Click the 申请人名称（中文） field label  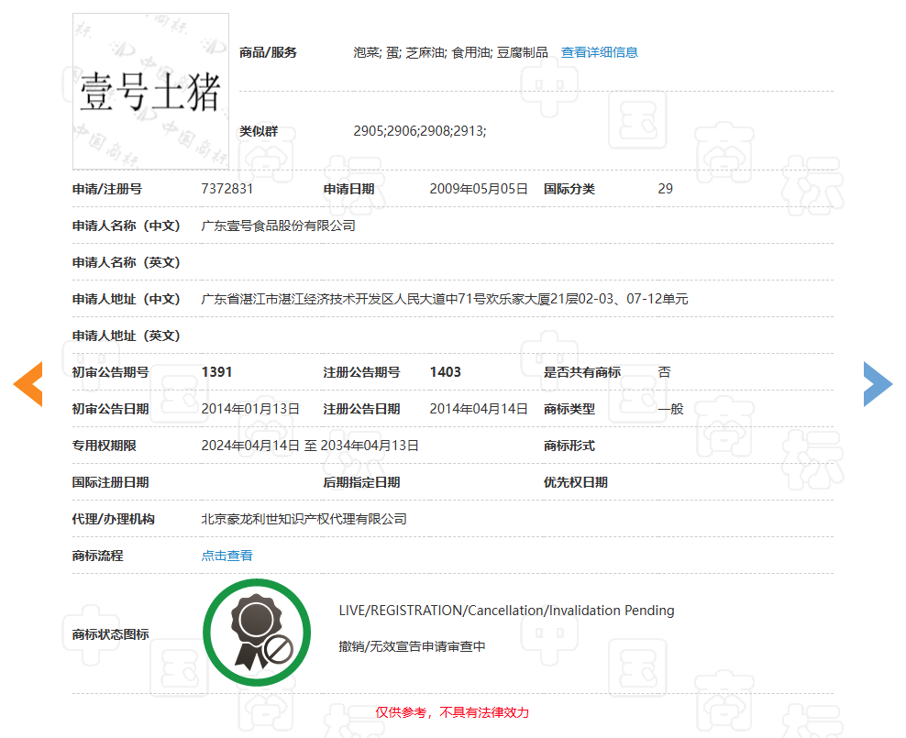[126, 226]
